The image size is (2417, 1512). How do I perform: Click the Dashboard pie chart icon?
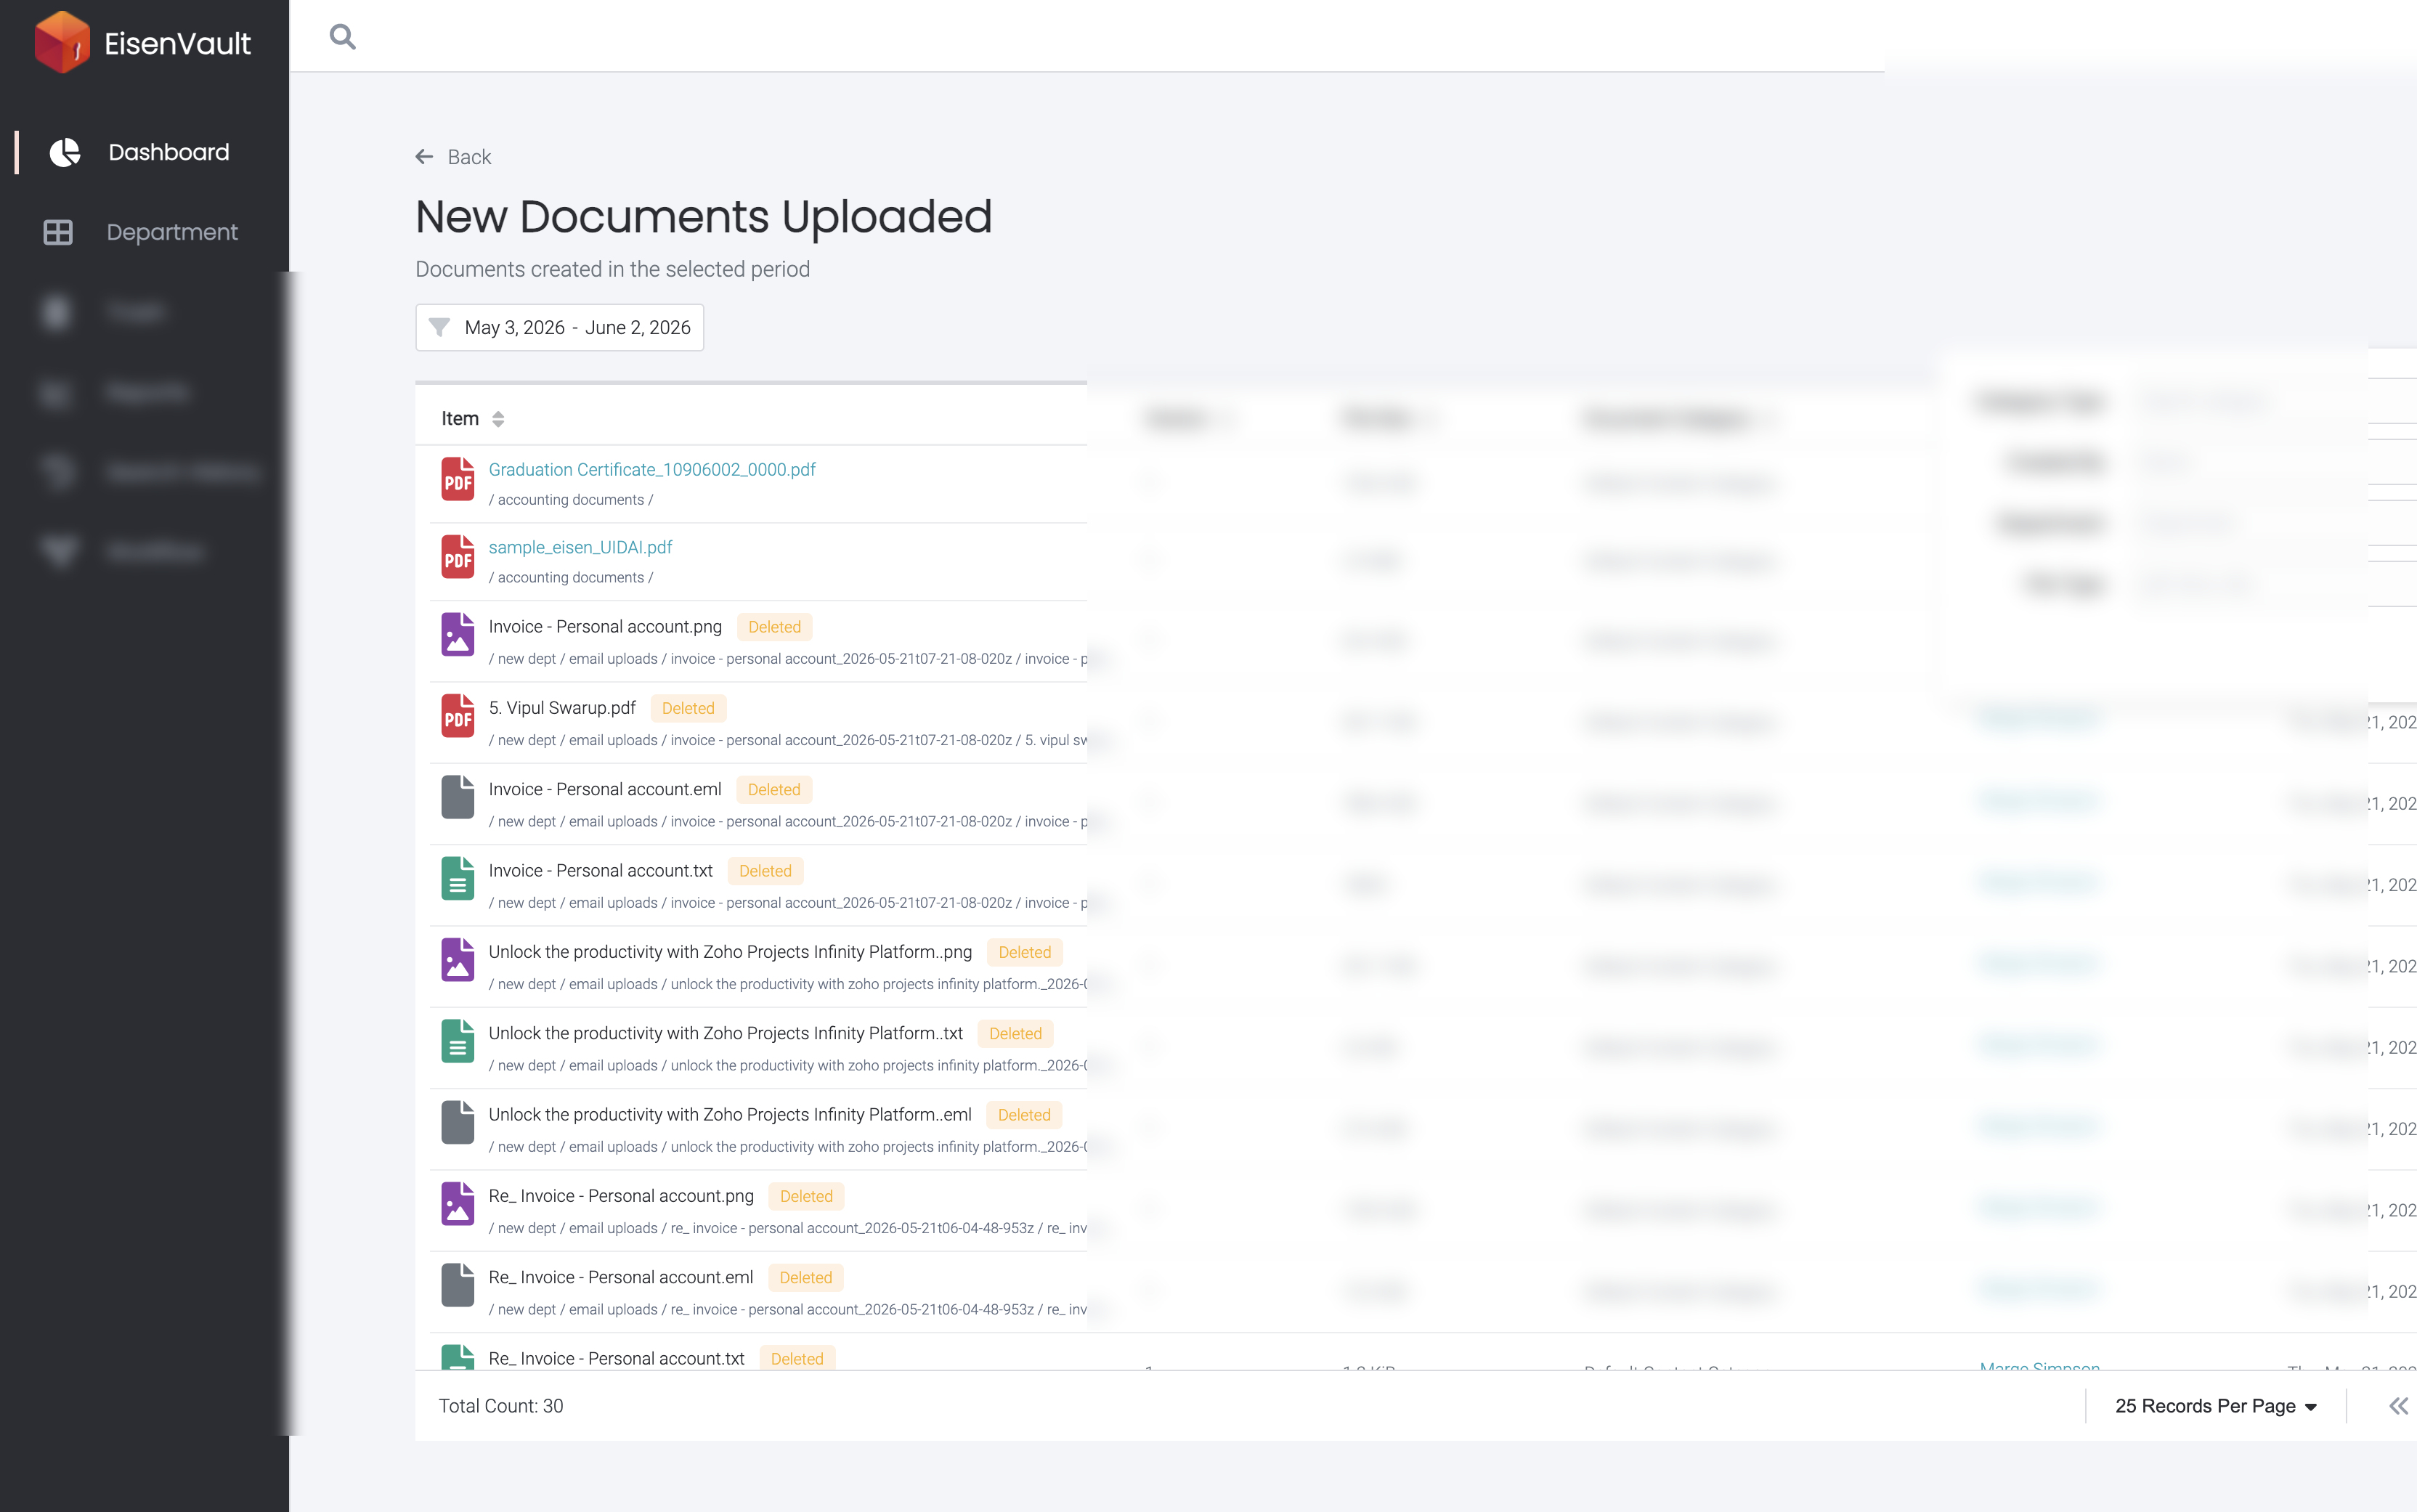pos(65,152)
